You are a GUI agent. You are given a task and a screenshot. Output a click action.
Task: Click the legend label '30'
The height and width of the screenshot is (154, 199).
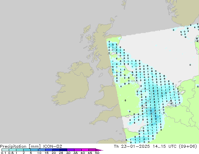tap(68, 153)
